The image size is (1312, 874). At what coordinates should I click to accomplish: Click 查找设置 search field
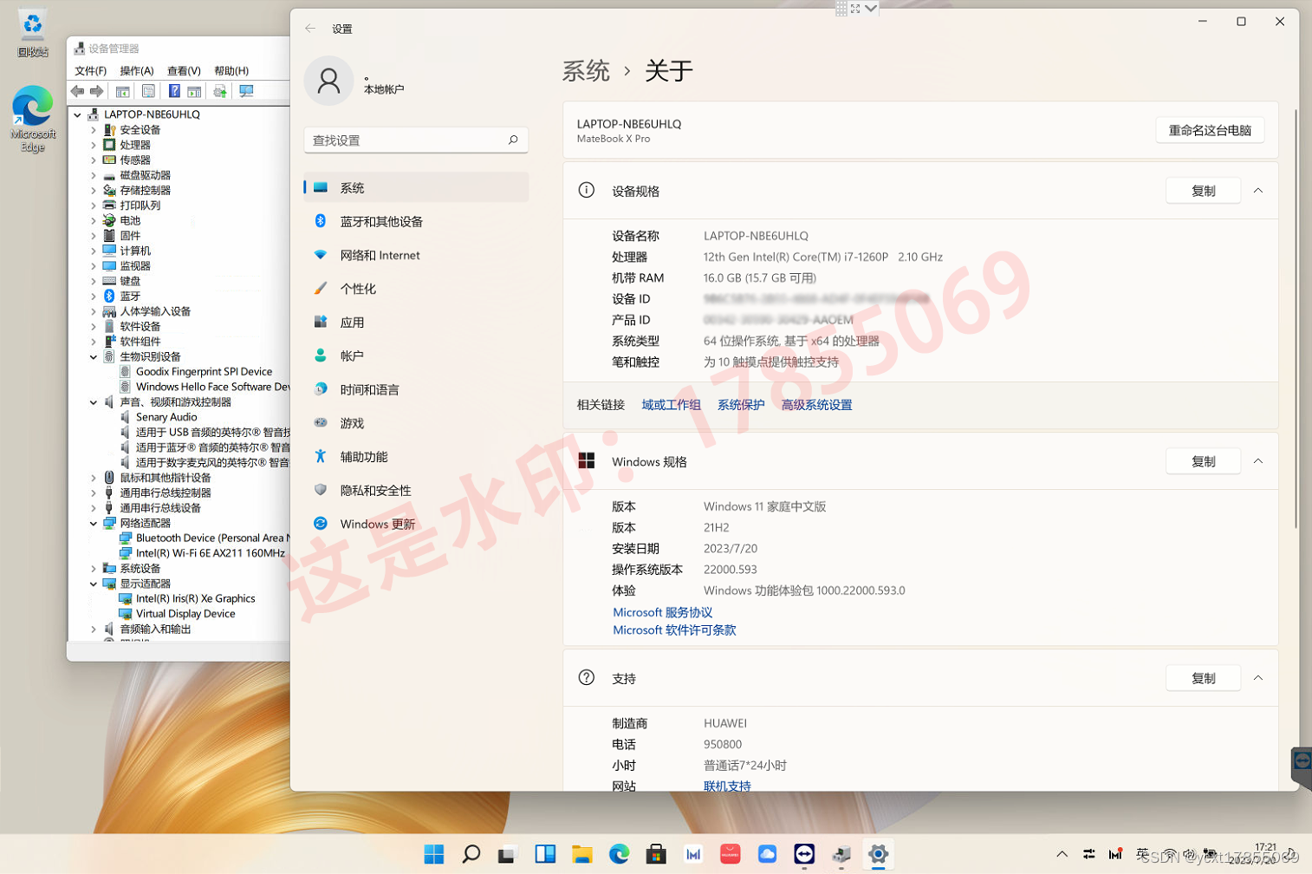coord(416,140)
